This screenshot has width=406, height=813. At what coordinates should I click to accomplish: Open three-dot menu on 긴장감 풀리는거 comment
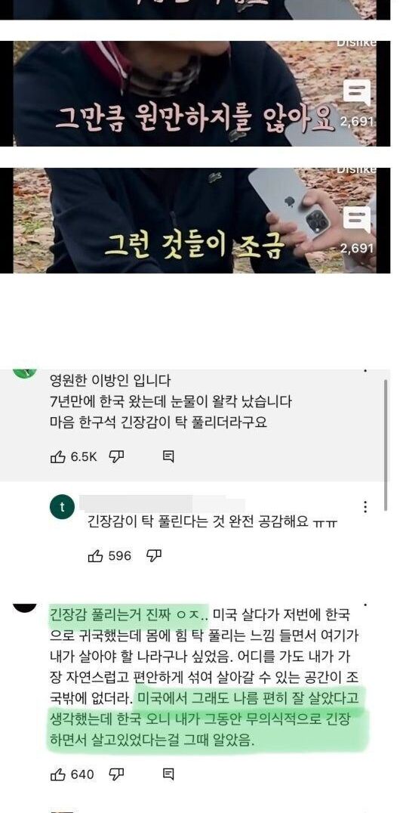[365, 605]
